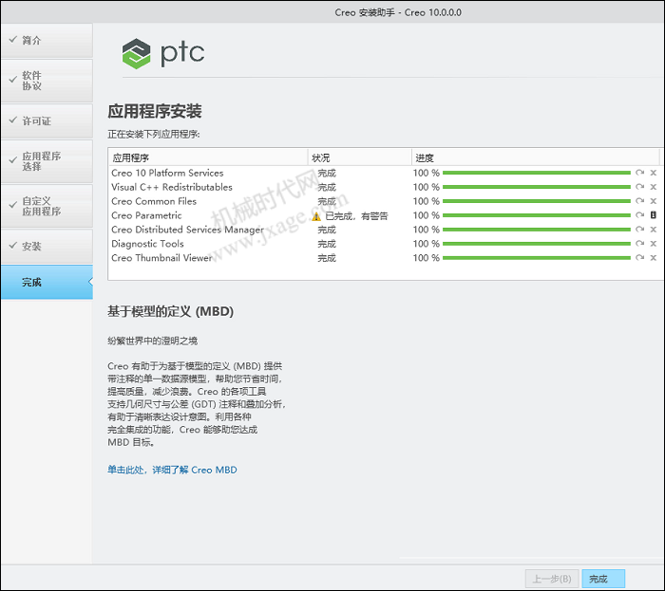This screenshot has height=591, width=665.
Task: Select the row Visual C++ Redistributables
Action: point(384,187)
